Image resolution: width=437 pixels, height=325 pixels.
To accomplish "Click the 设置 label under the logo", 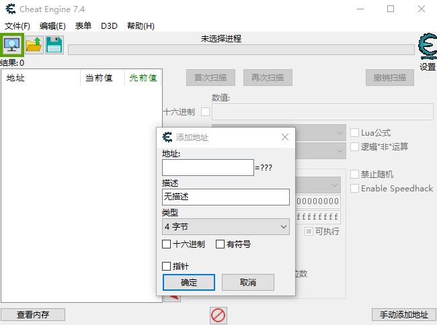I will [428, 66].
